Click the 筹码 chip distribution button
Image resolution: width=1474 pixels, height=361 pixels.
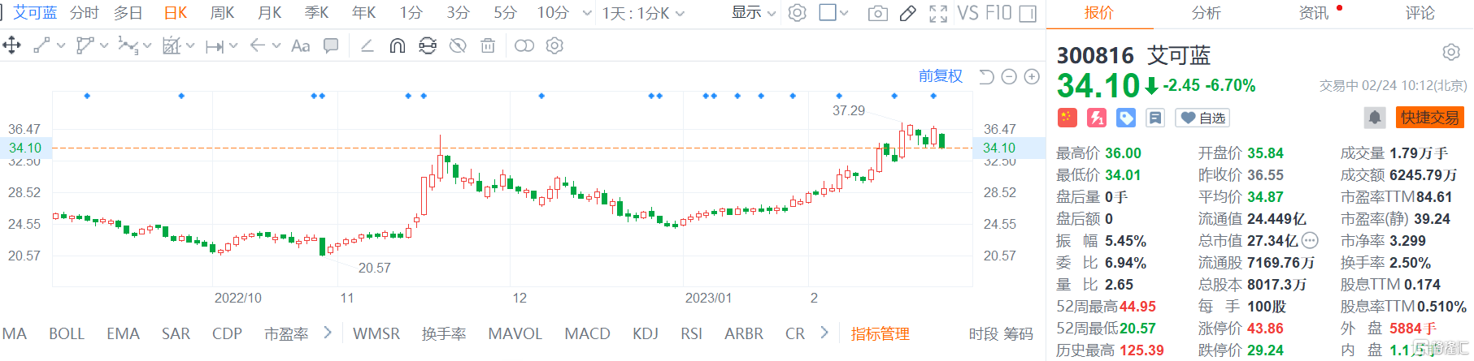[x=1018, y=333]
